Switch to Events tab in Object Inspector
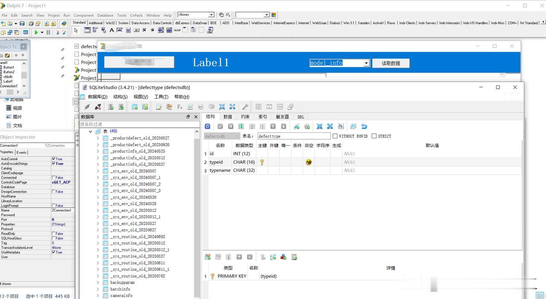 click(x=21, y=152)
